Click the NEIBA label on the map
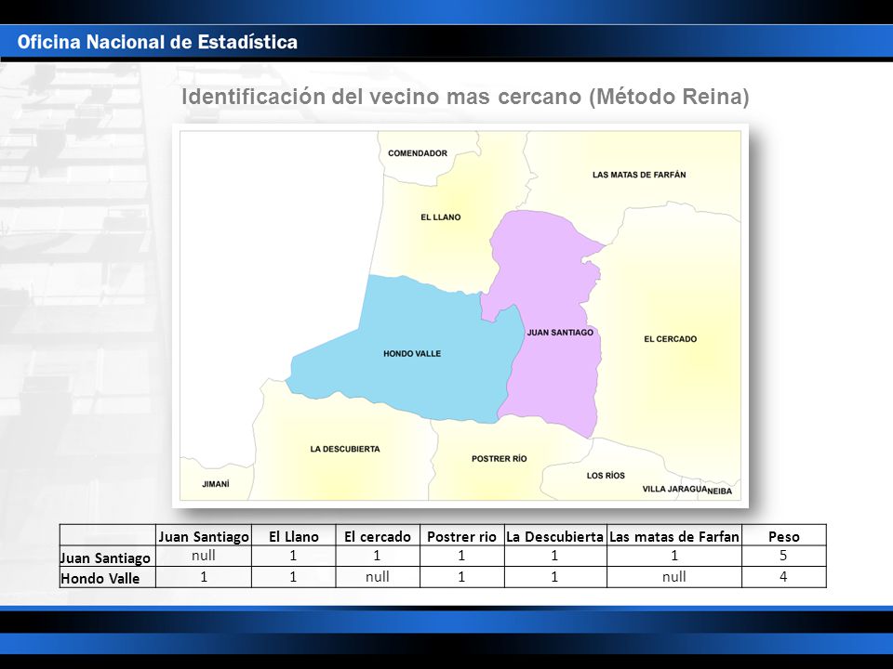Screen dimensions: 893x669 [x=719, y=491]
